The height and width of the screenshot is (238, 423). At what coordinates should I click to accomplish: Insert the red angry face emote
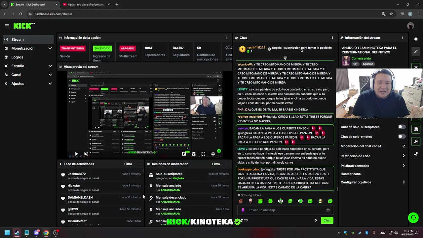(x=241, y=201)
